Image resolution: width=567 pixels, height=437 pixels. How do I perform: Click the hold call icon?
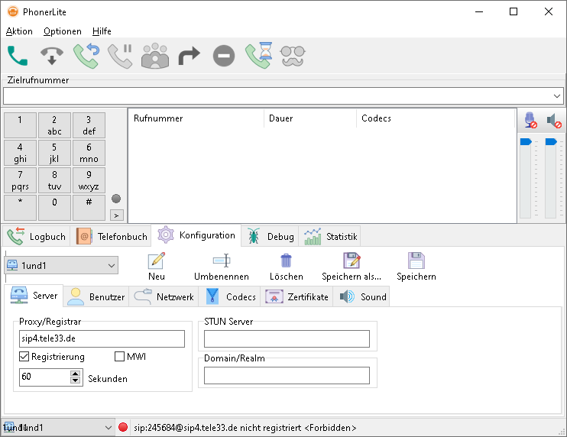coord(121,56)
